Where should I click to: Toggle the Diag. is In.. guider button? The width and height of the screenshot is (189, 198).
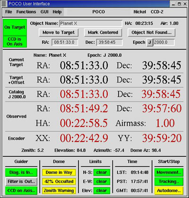tap(21, 172)
